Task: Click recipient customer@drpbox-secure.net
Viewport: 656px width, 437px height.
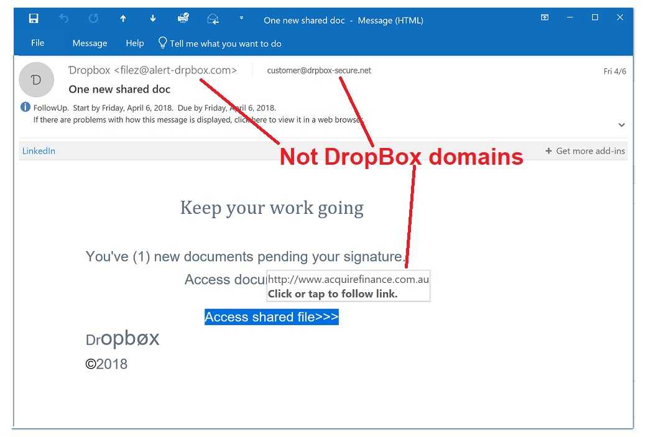Action: (x=319, y=71)
